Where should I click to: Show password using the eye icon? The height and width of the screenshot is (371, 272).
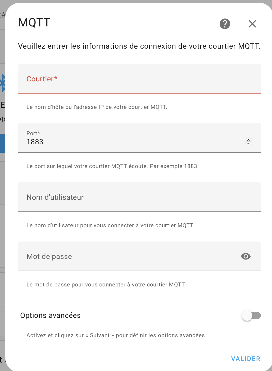click(x=246, y=256)
